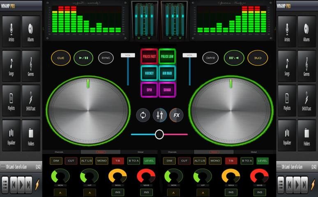Open Artists in the left Winamp panel

11,32
